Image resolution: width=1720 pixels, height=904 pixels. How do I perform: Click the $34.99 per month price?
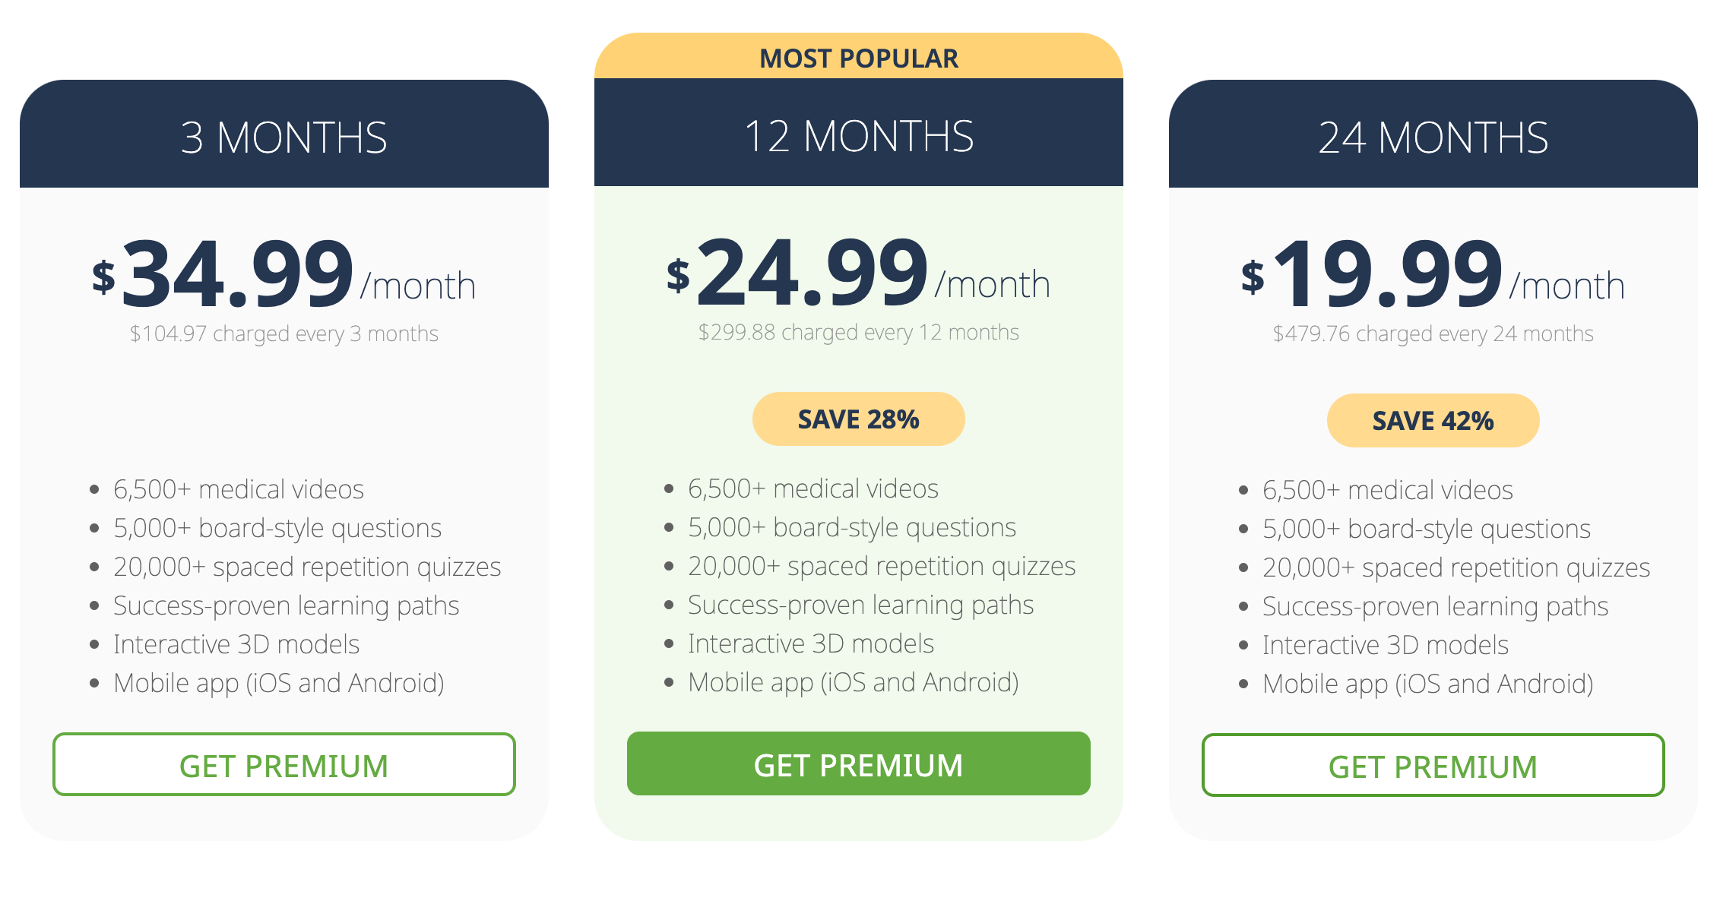[x=283, y=274]
